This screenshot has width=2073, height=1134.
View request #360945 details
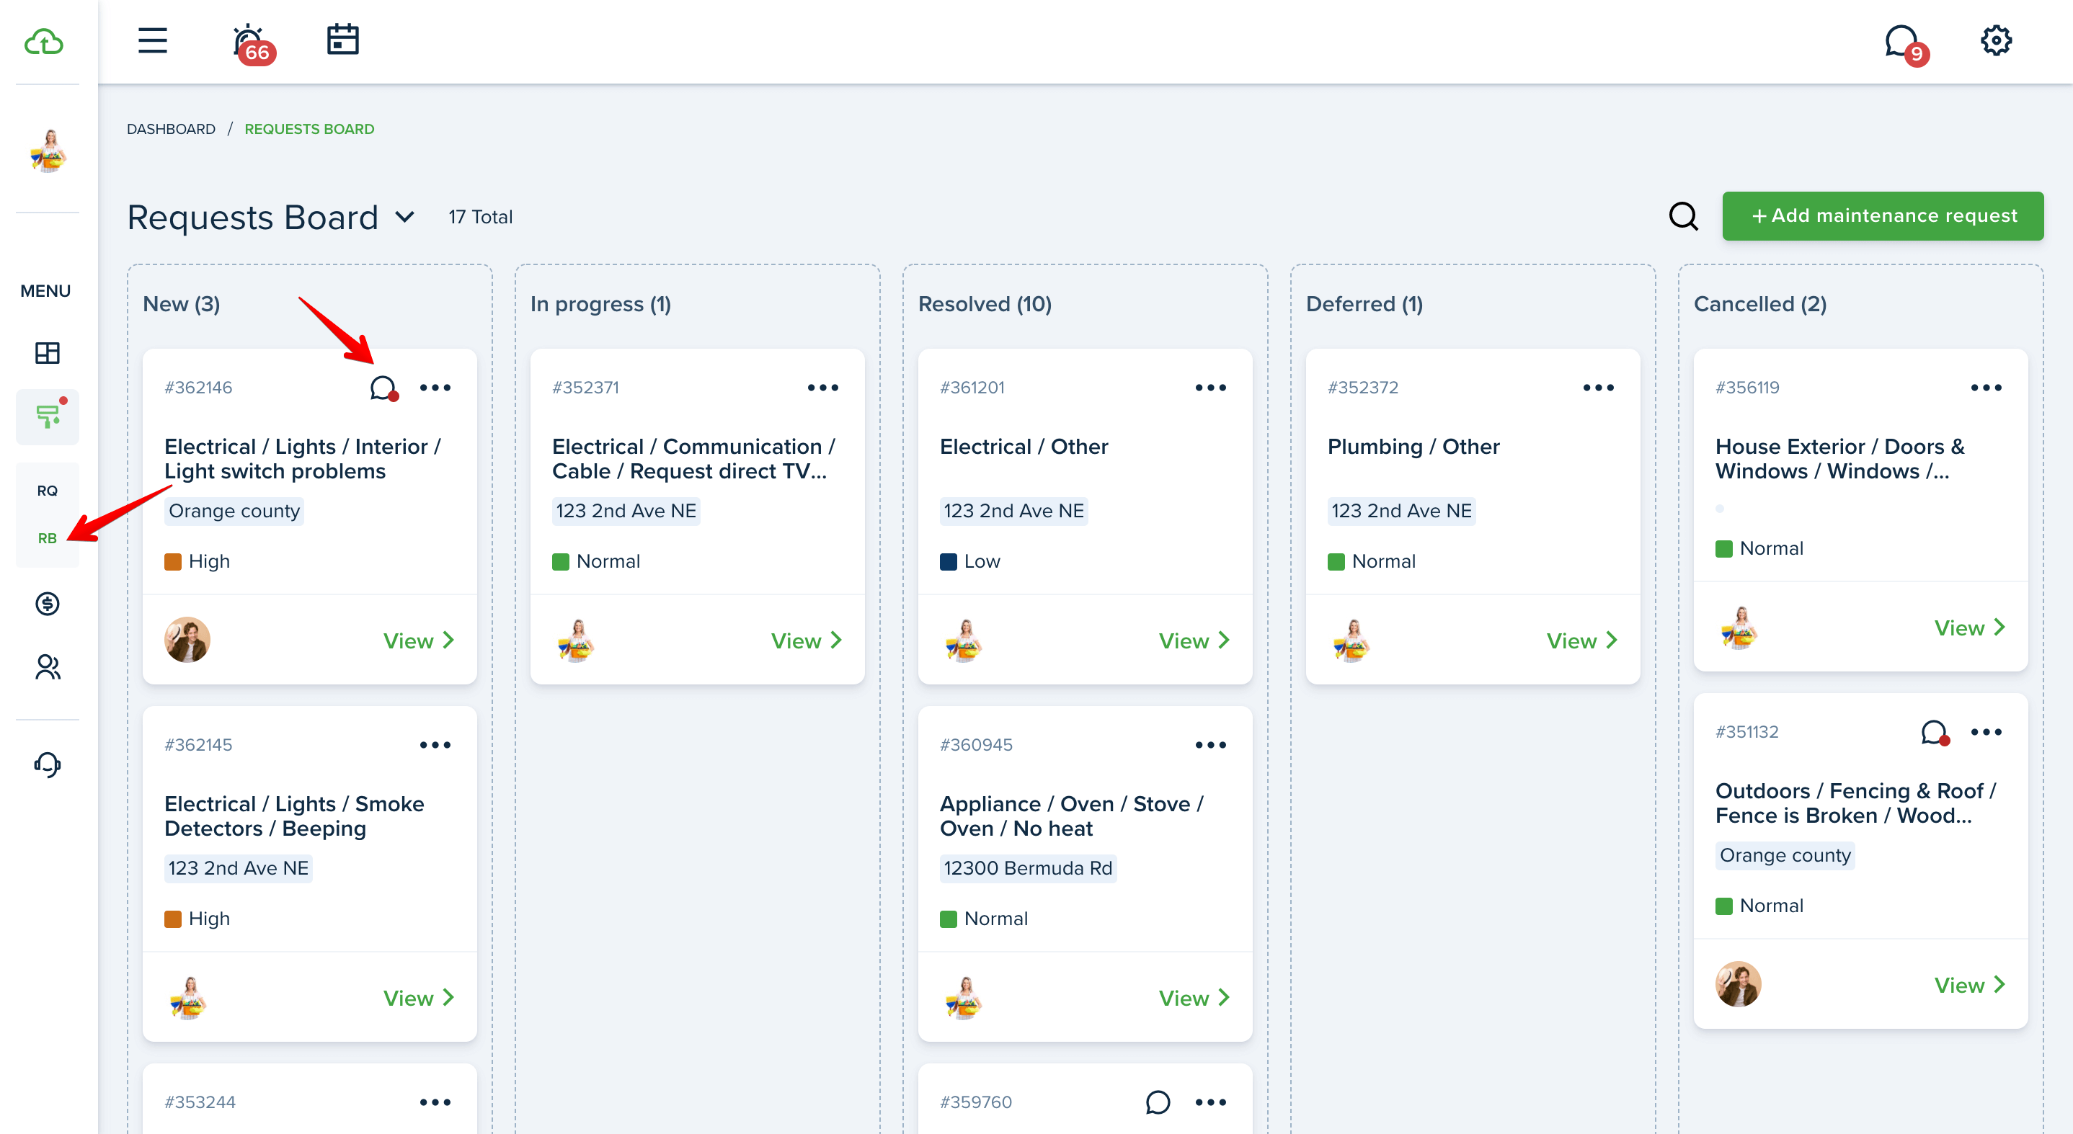(1194, 997)
